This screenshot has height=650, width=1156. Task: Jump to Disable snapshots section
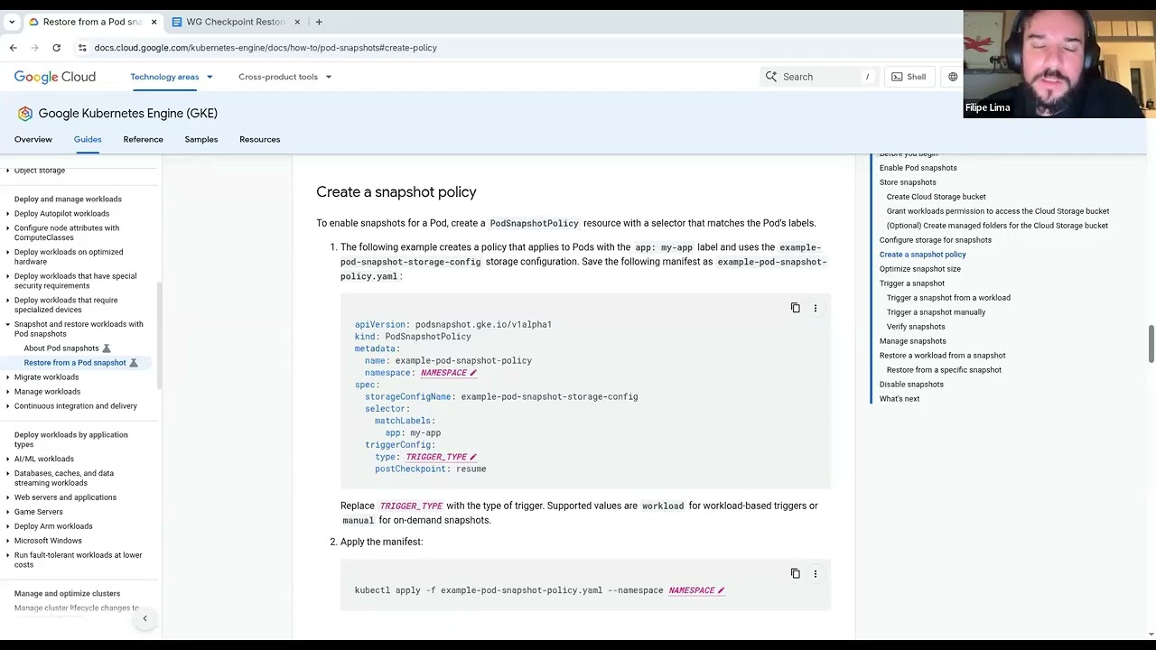pos(911,385)
